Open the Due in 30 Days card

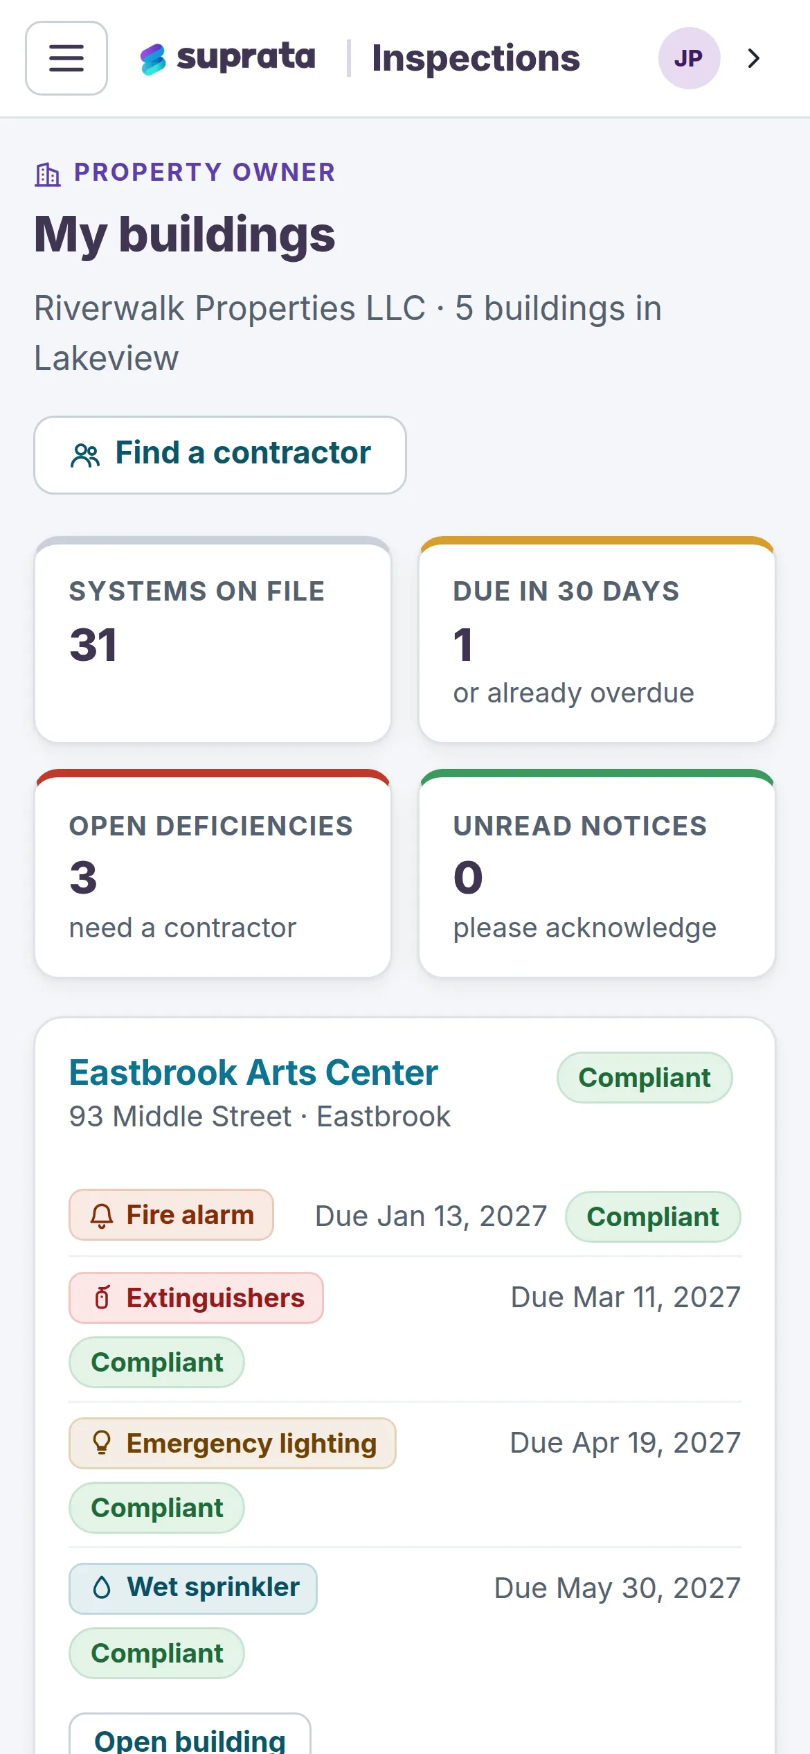pyautogui.click(x=597, y=639)
